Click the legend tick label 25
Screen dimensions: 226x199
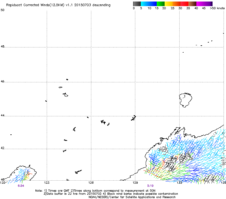(173, 8)
